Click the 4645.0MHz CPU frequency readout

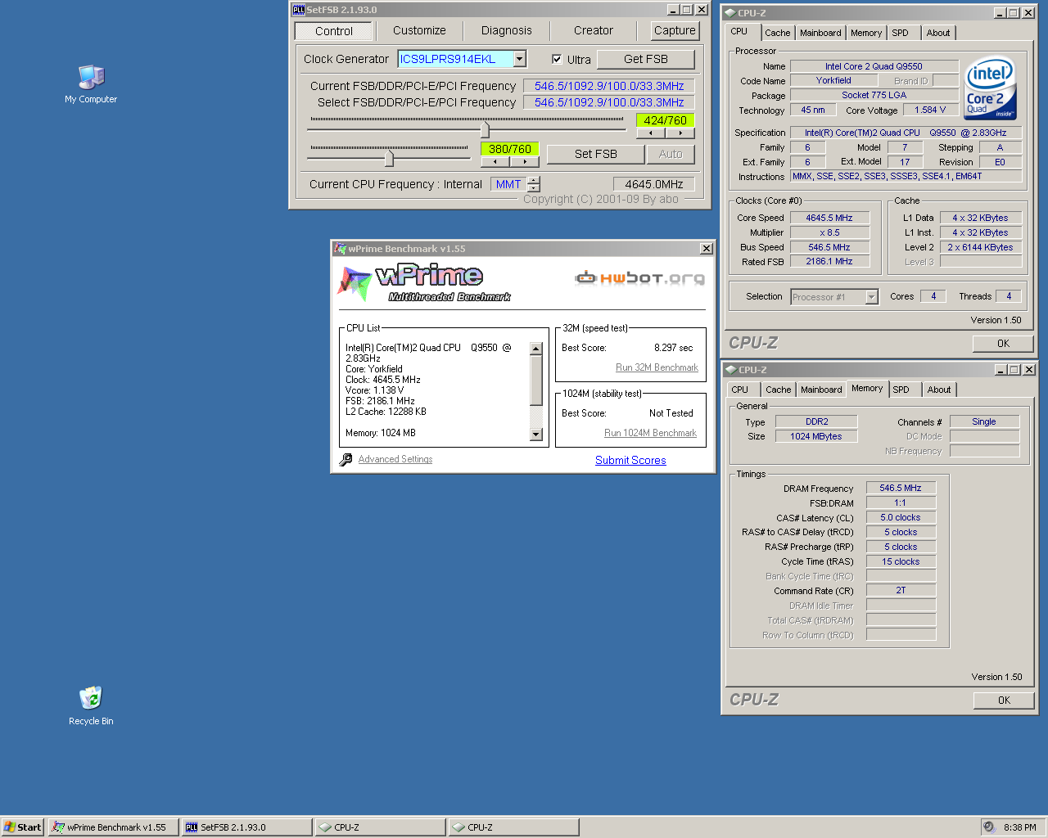(653, 184)
